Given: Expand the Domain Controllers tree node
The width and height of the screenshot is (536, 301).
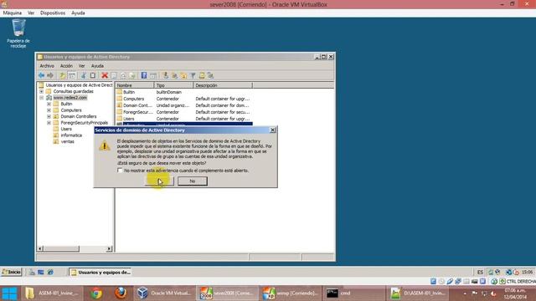Looking at the screenshot, I should [x=49, y=116].
